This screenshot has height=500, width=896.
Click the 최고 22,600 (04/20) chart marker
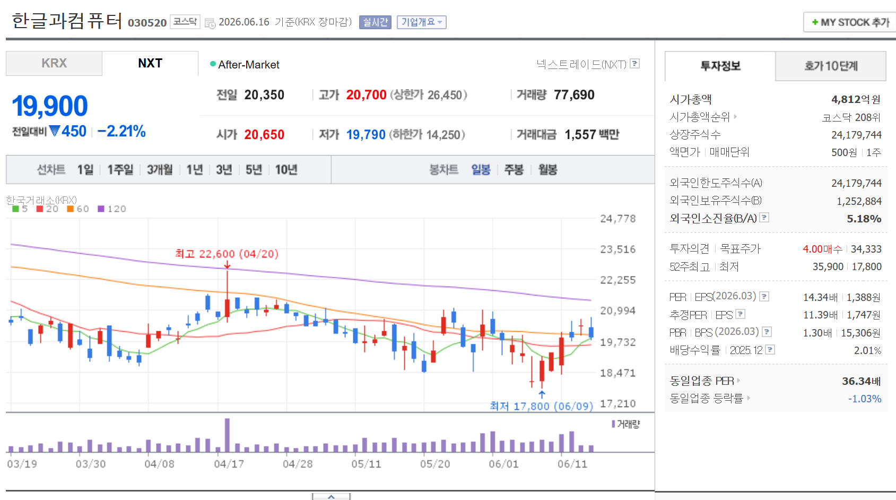[x=227, y=254]
